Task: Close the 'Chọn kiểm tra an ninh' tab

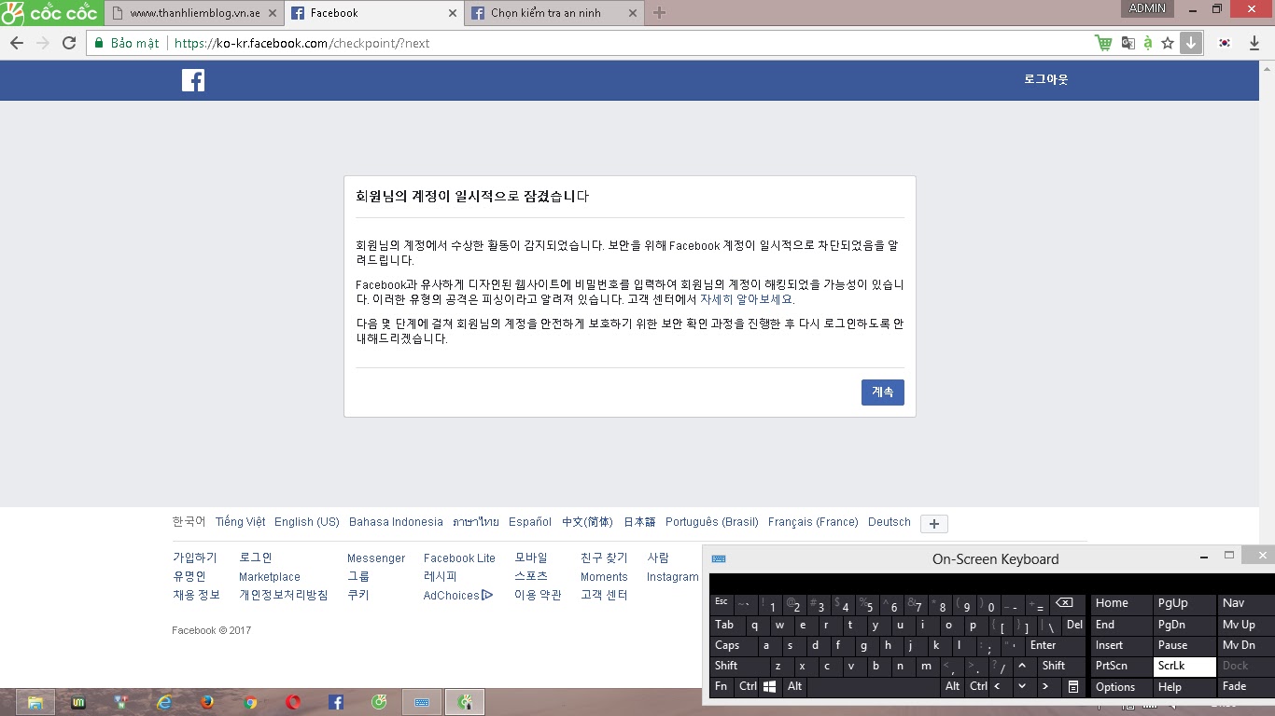Action: [632, 13]
